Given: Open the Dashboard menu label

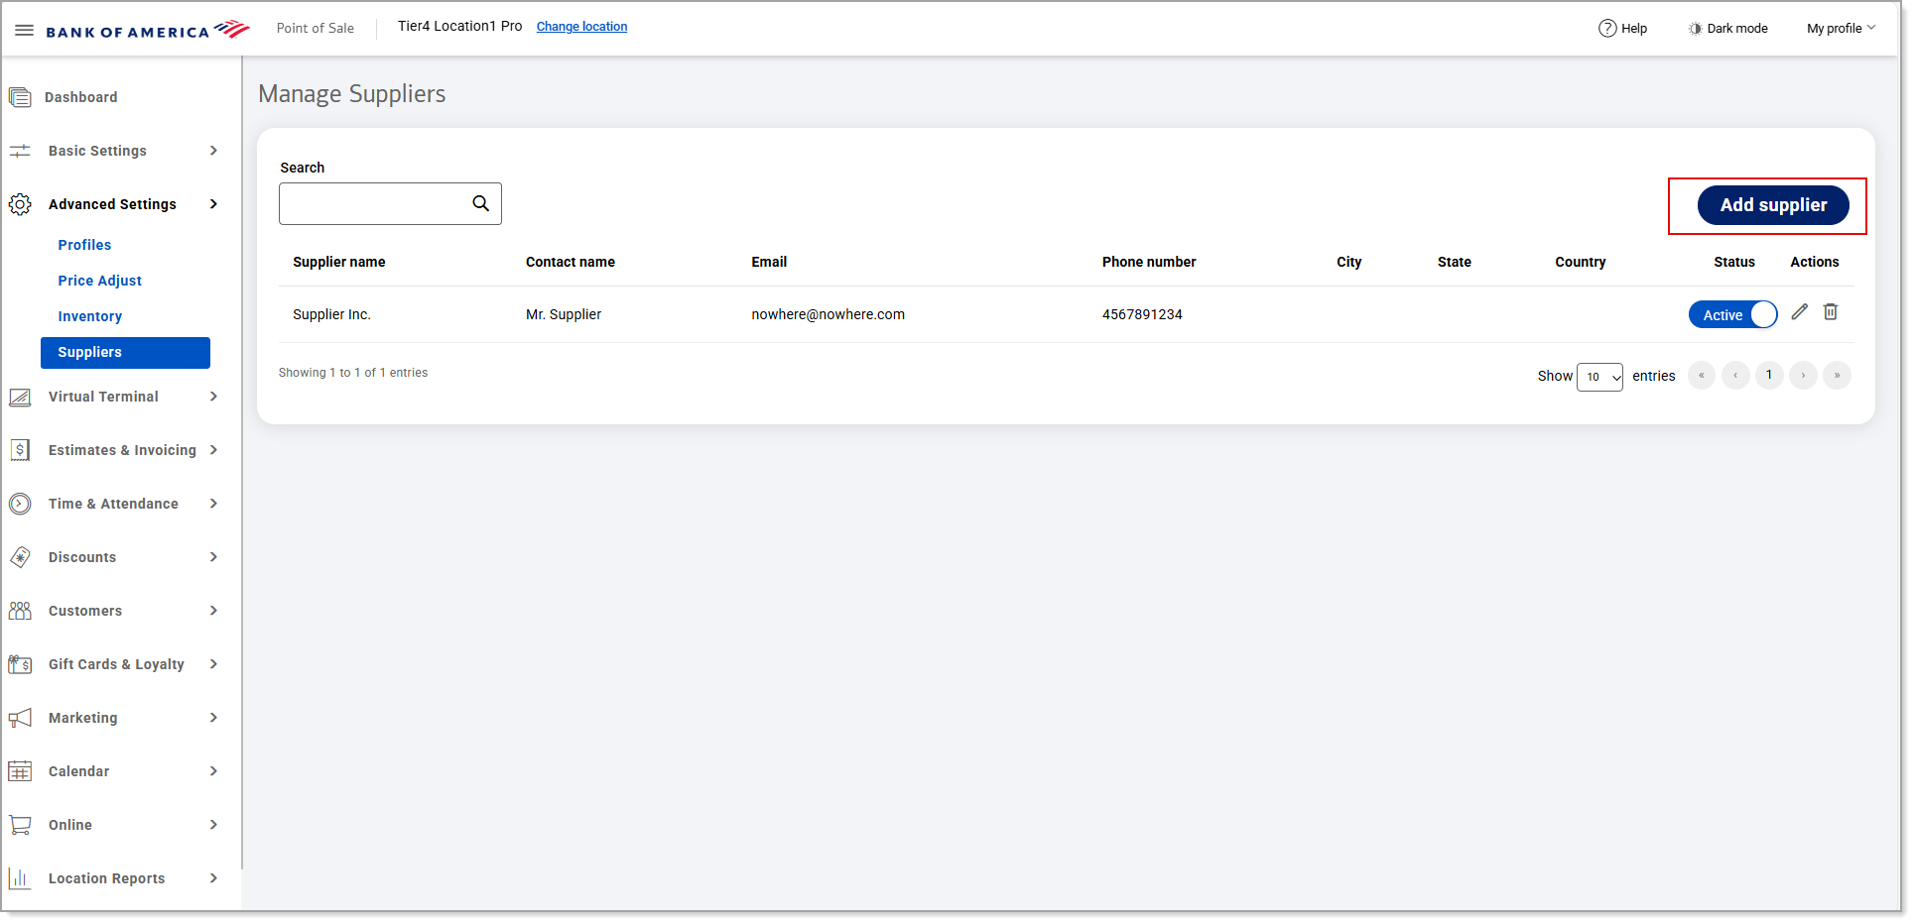Looking at the screenshot, I should tap(80, 97).
